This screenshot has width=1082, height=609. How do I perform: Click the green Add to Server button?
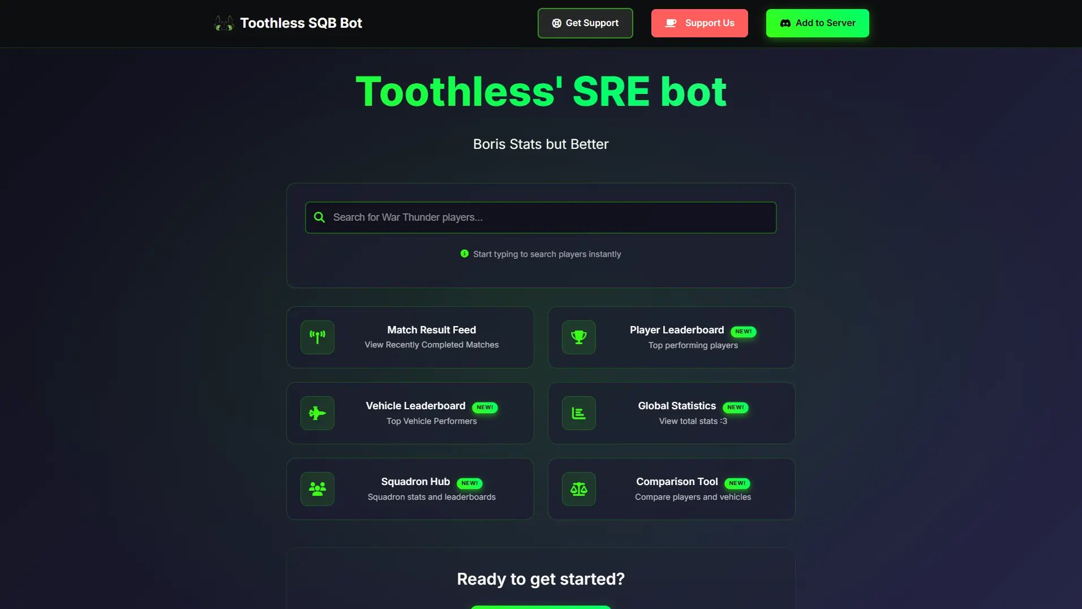[817, 23]
